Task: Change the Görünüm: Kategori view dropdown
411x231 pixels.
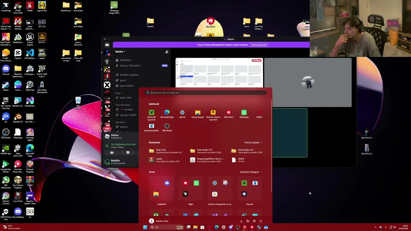Action: pos(251,172)
